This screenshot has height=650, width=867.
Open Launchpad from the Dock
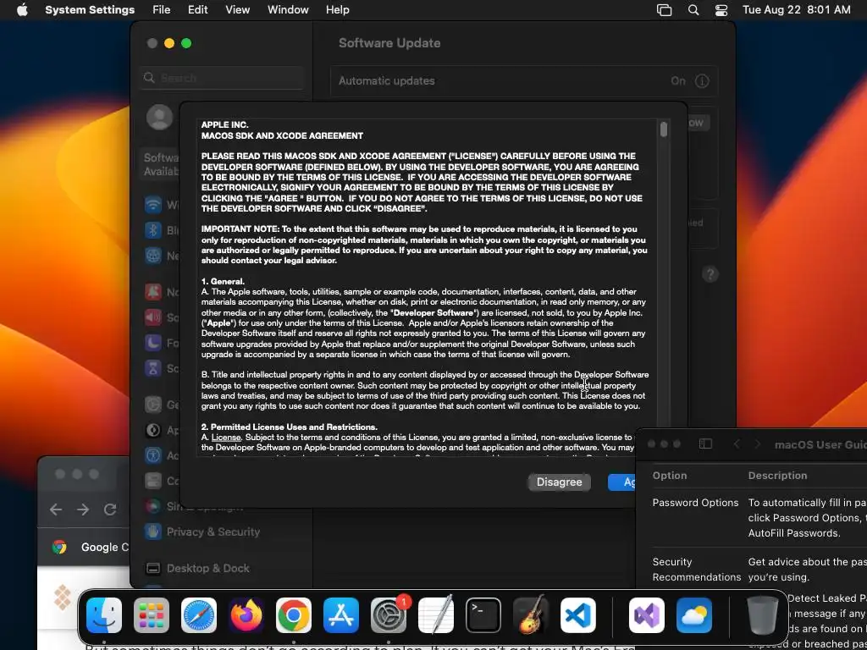[x=152, y=615]
